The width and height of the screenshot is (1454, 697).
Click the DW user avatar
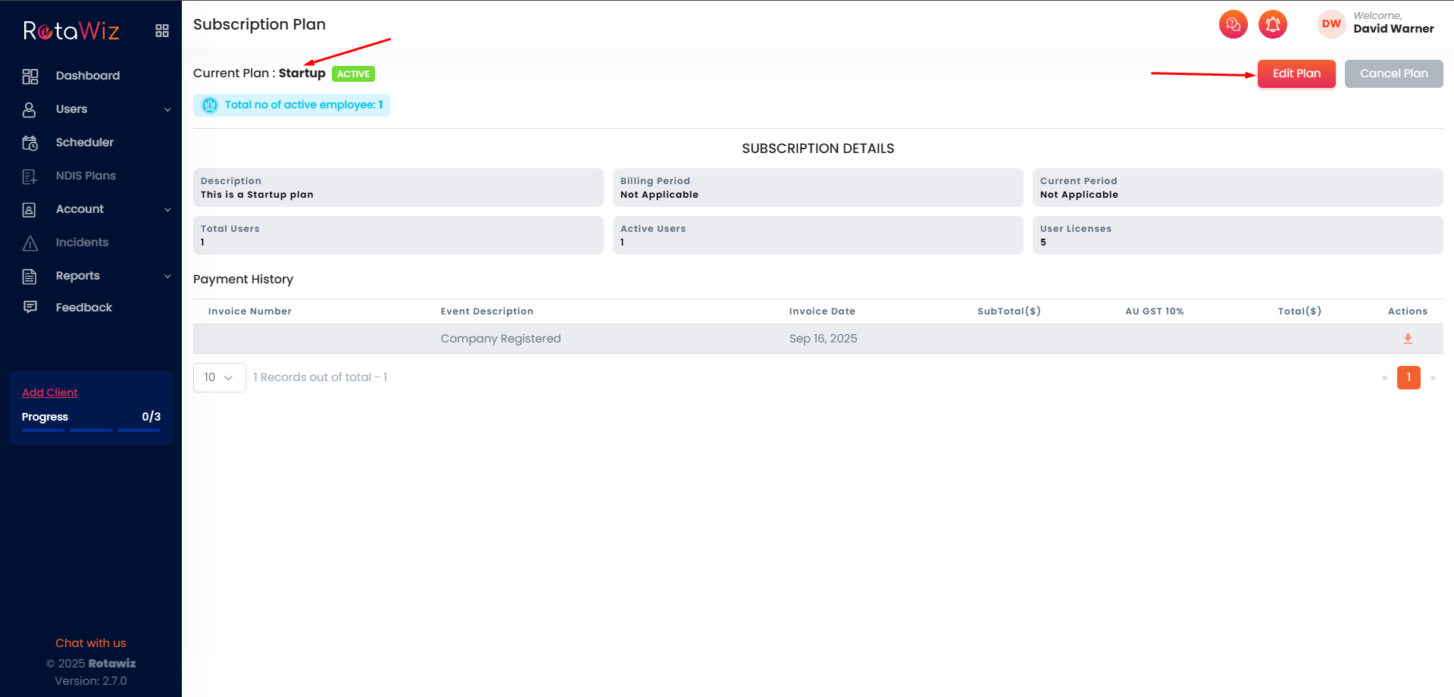(1330, 24)
